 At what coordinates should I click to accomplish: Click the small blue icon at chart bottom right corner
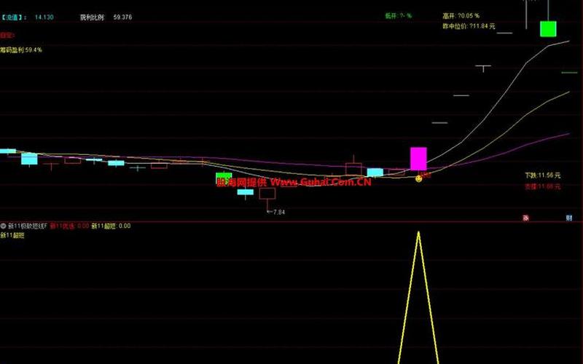point(568,217)
